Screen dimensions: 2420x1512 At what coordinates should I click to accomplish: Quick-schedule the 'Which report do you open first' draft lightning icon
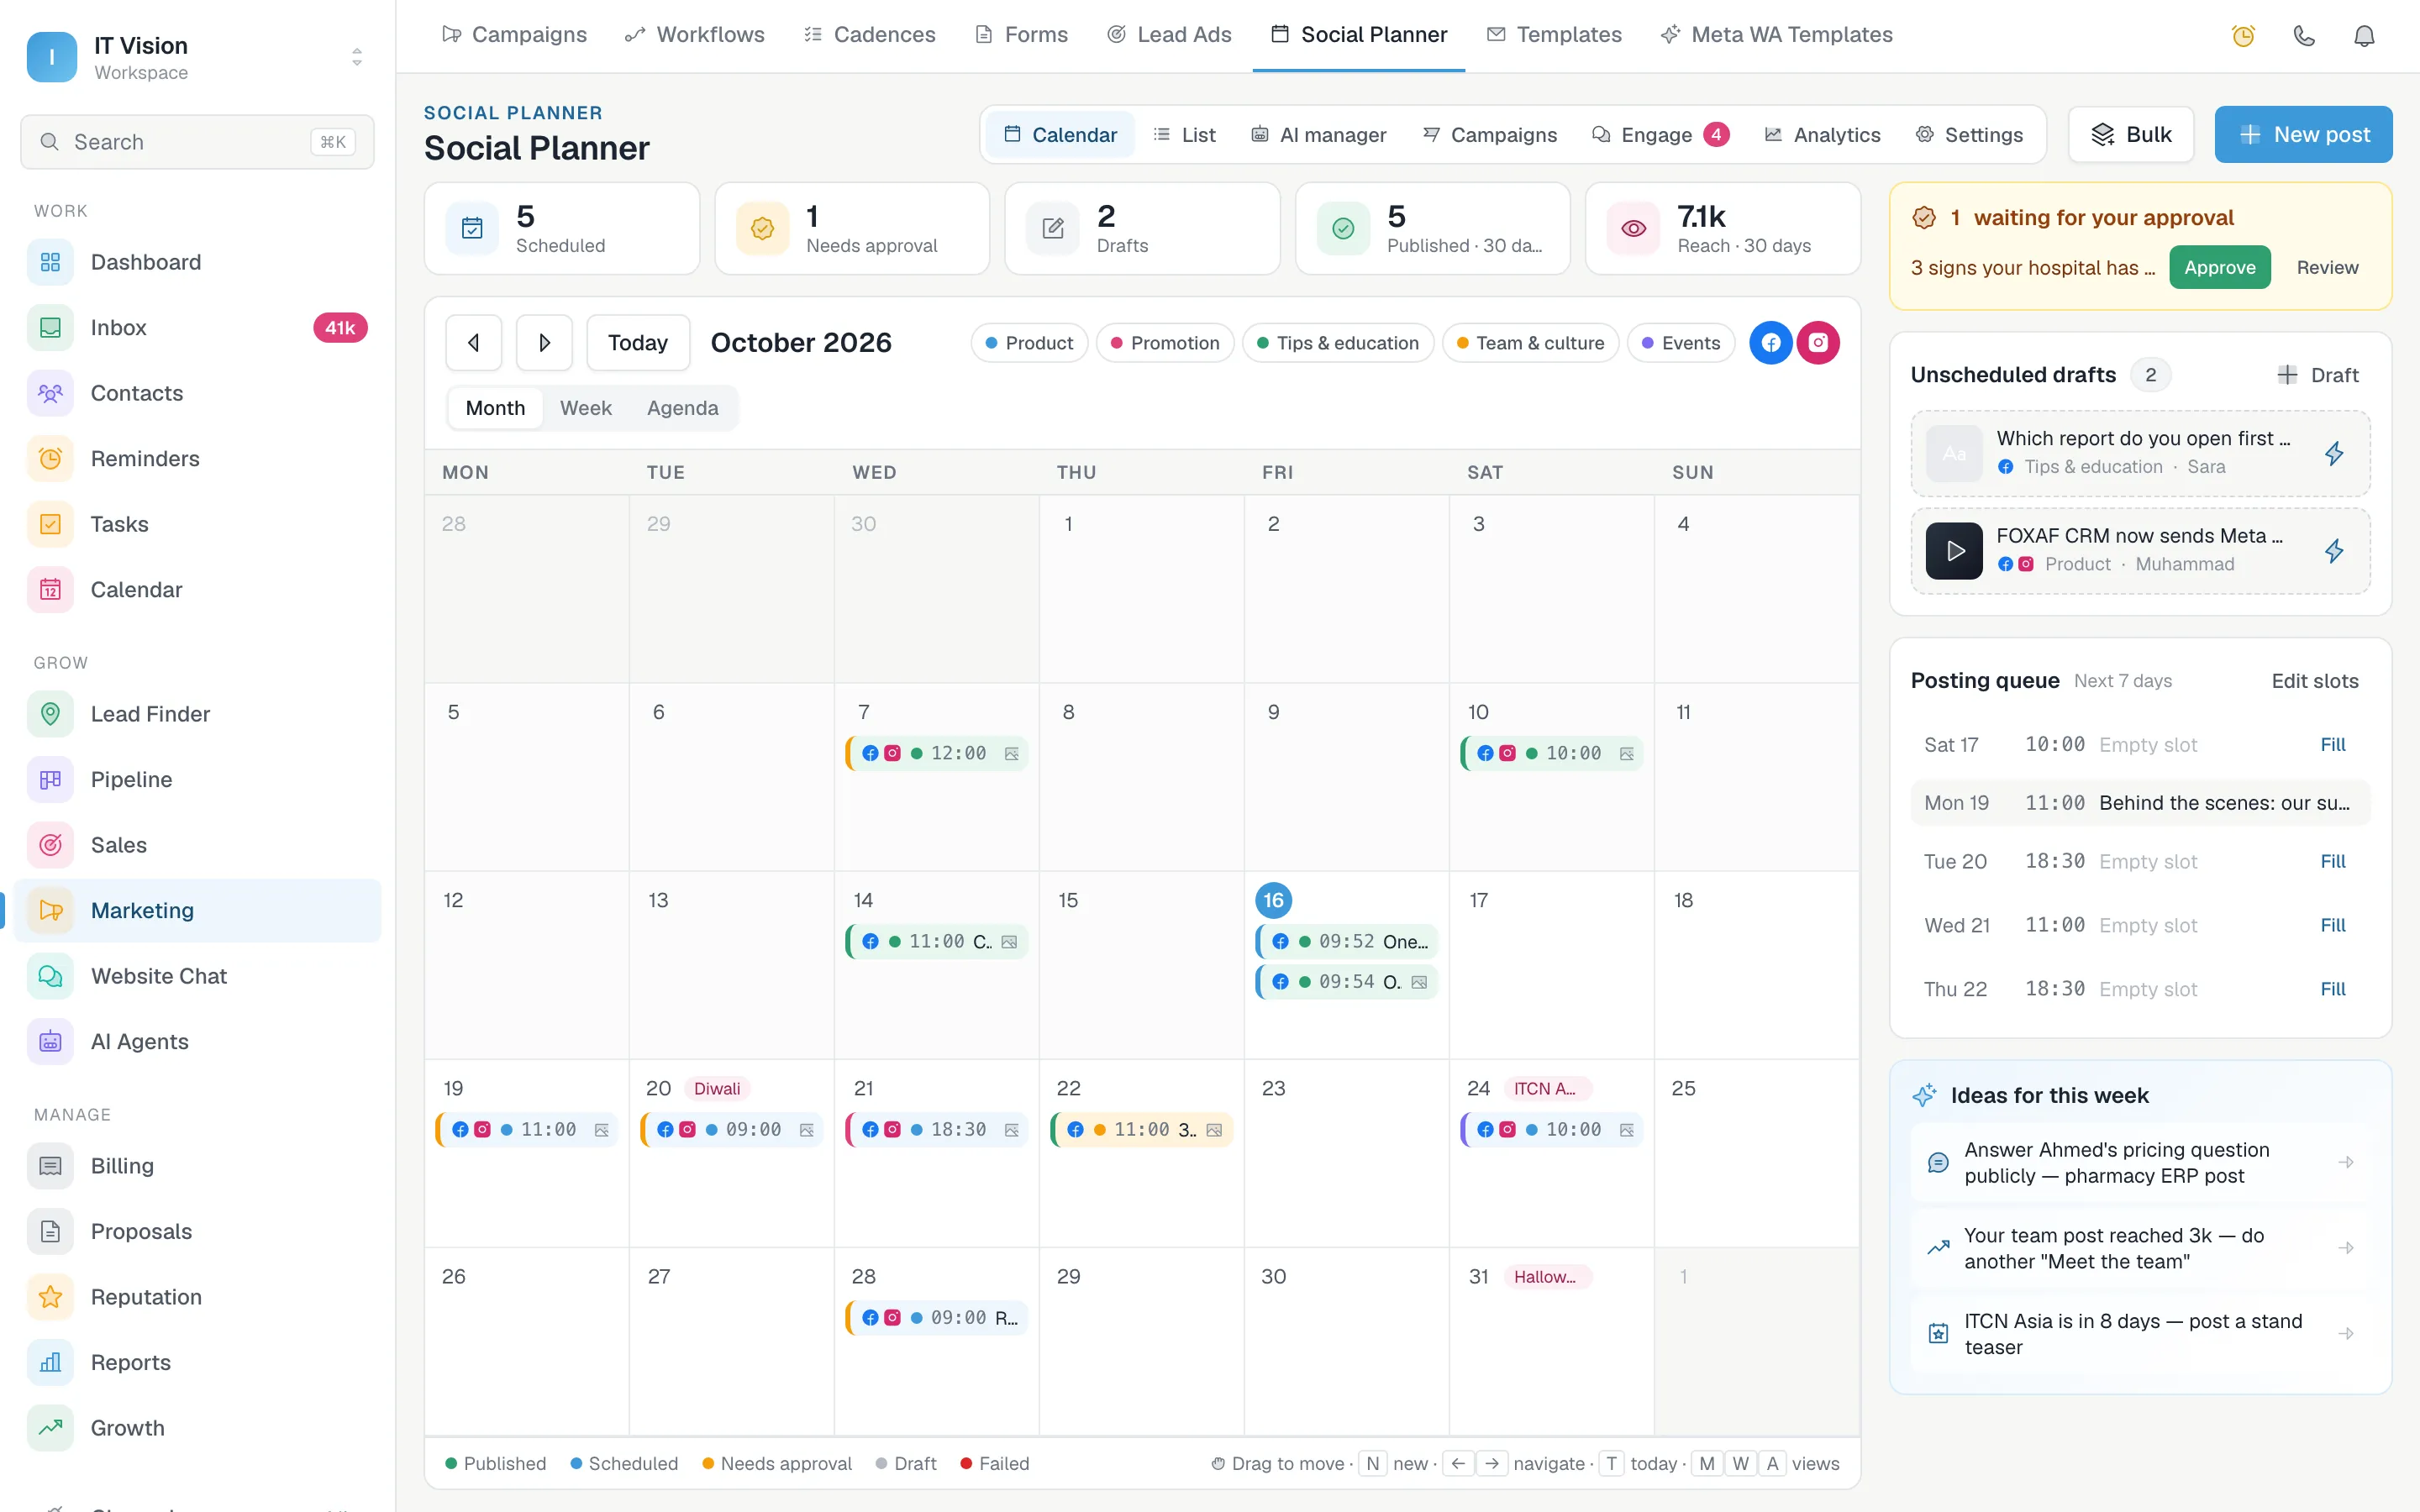coord(2334,453)
